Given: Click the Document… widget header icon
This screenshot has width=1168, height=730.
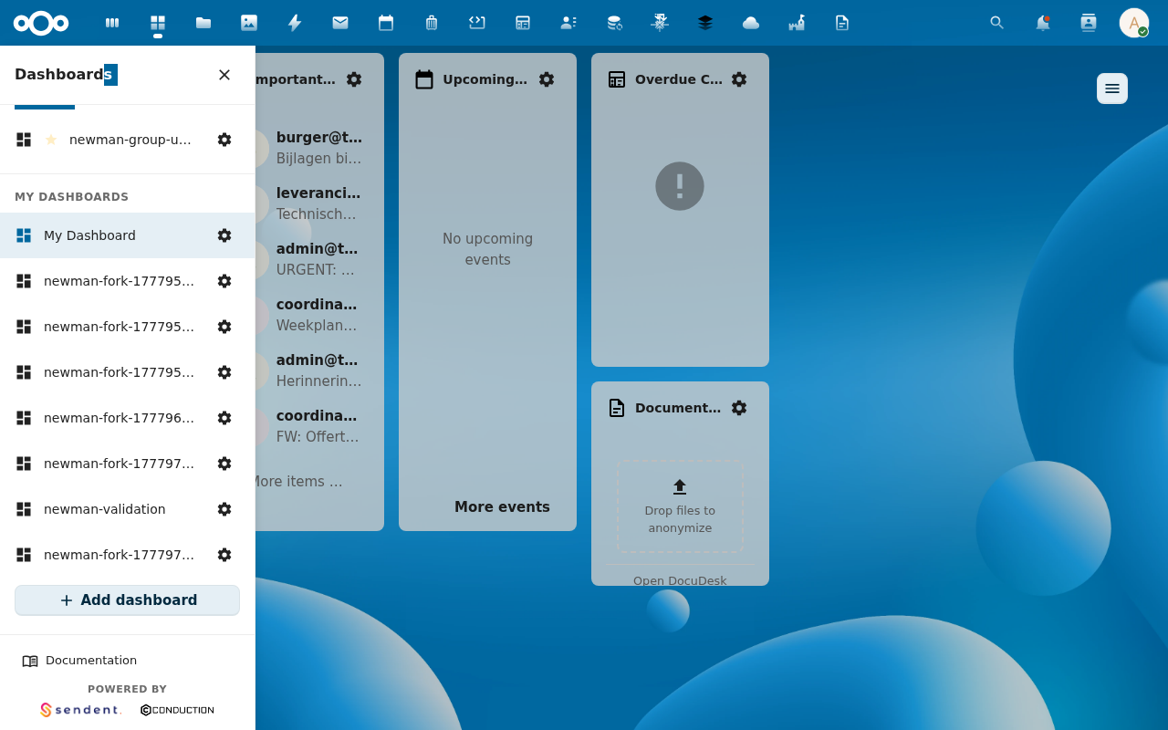Looking at the screenshot, I should click(x=617, y=408).
